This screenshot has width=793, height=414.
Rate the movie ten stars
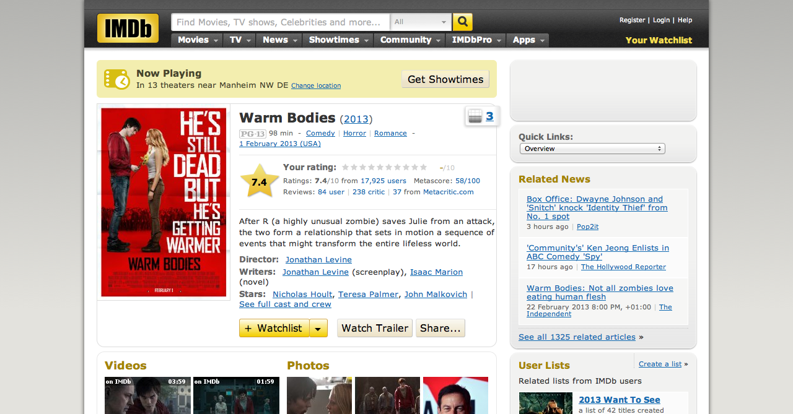(423, 167)
